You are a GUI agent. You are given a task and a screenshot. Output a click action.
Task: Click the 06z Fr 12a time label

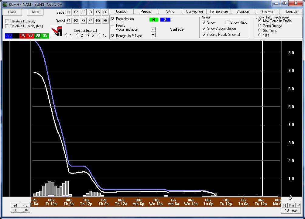[x=51, y=202]
